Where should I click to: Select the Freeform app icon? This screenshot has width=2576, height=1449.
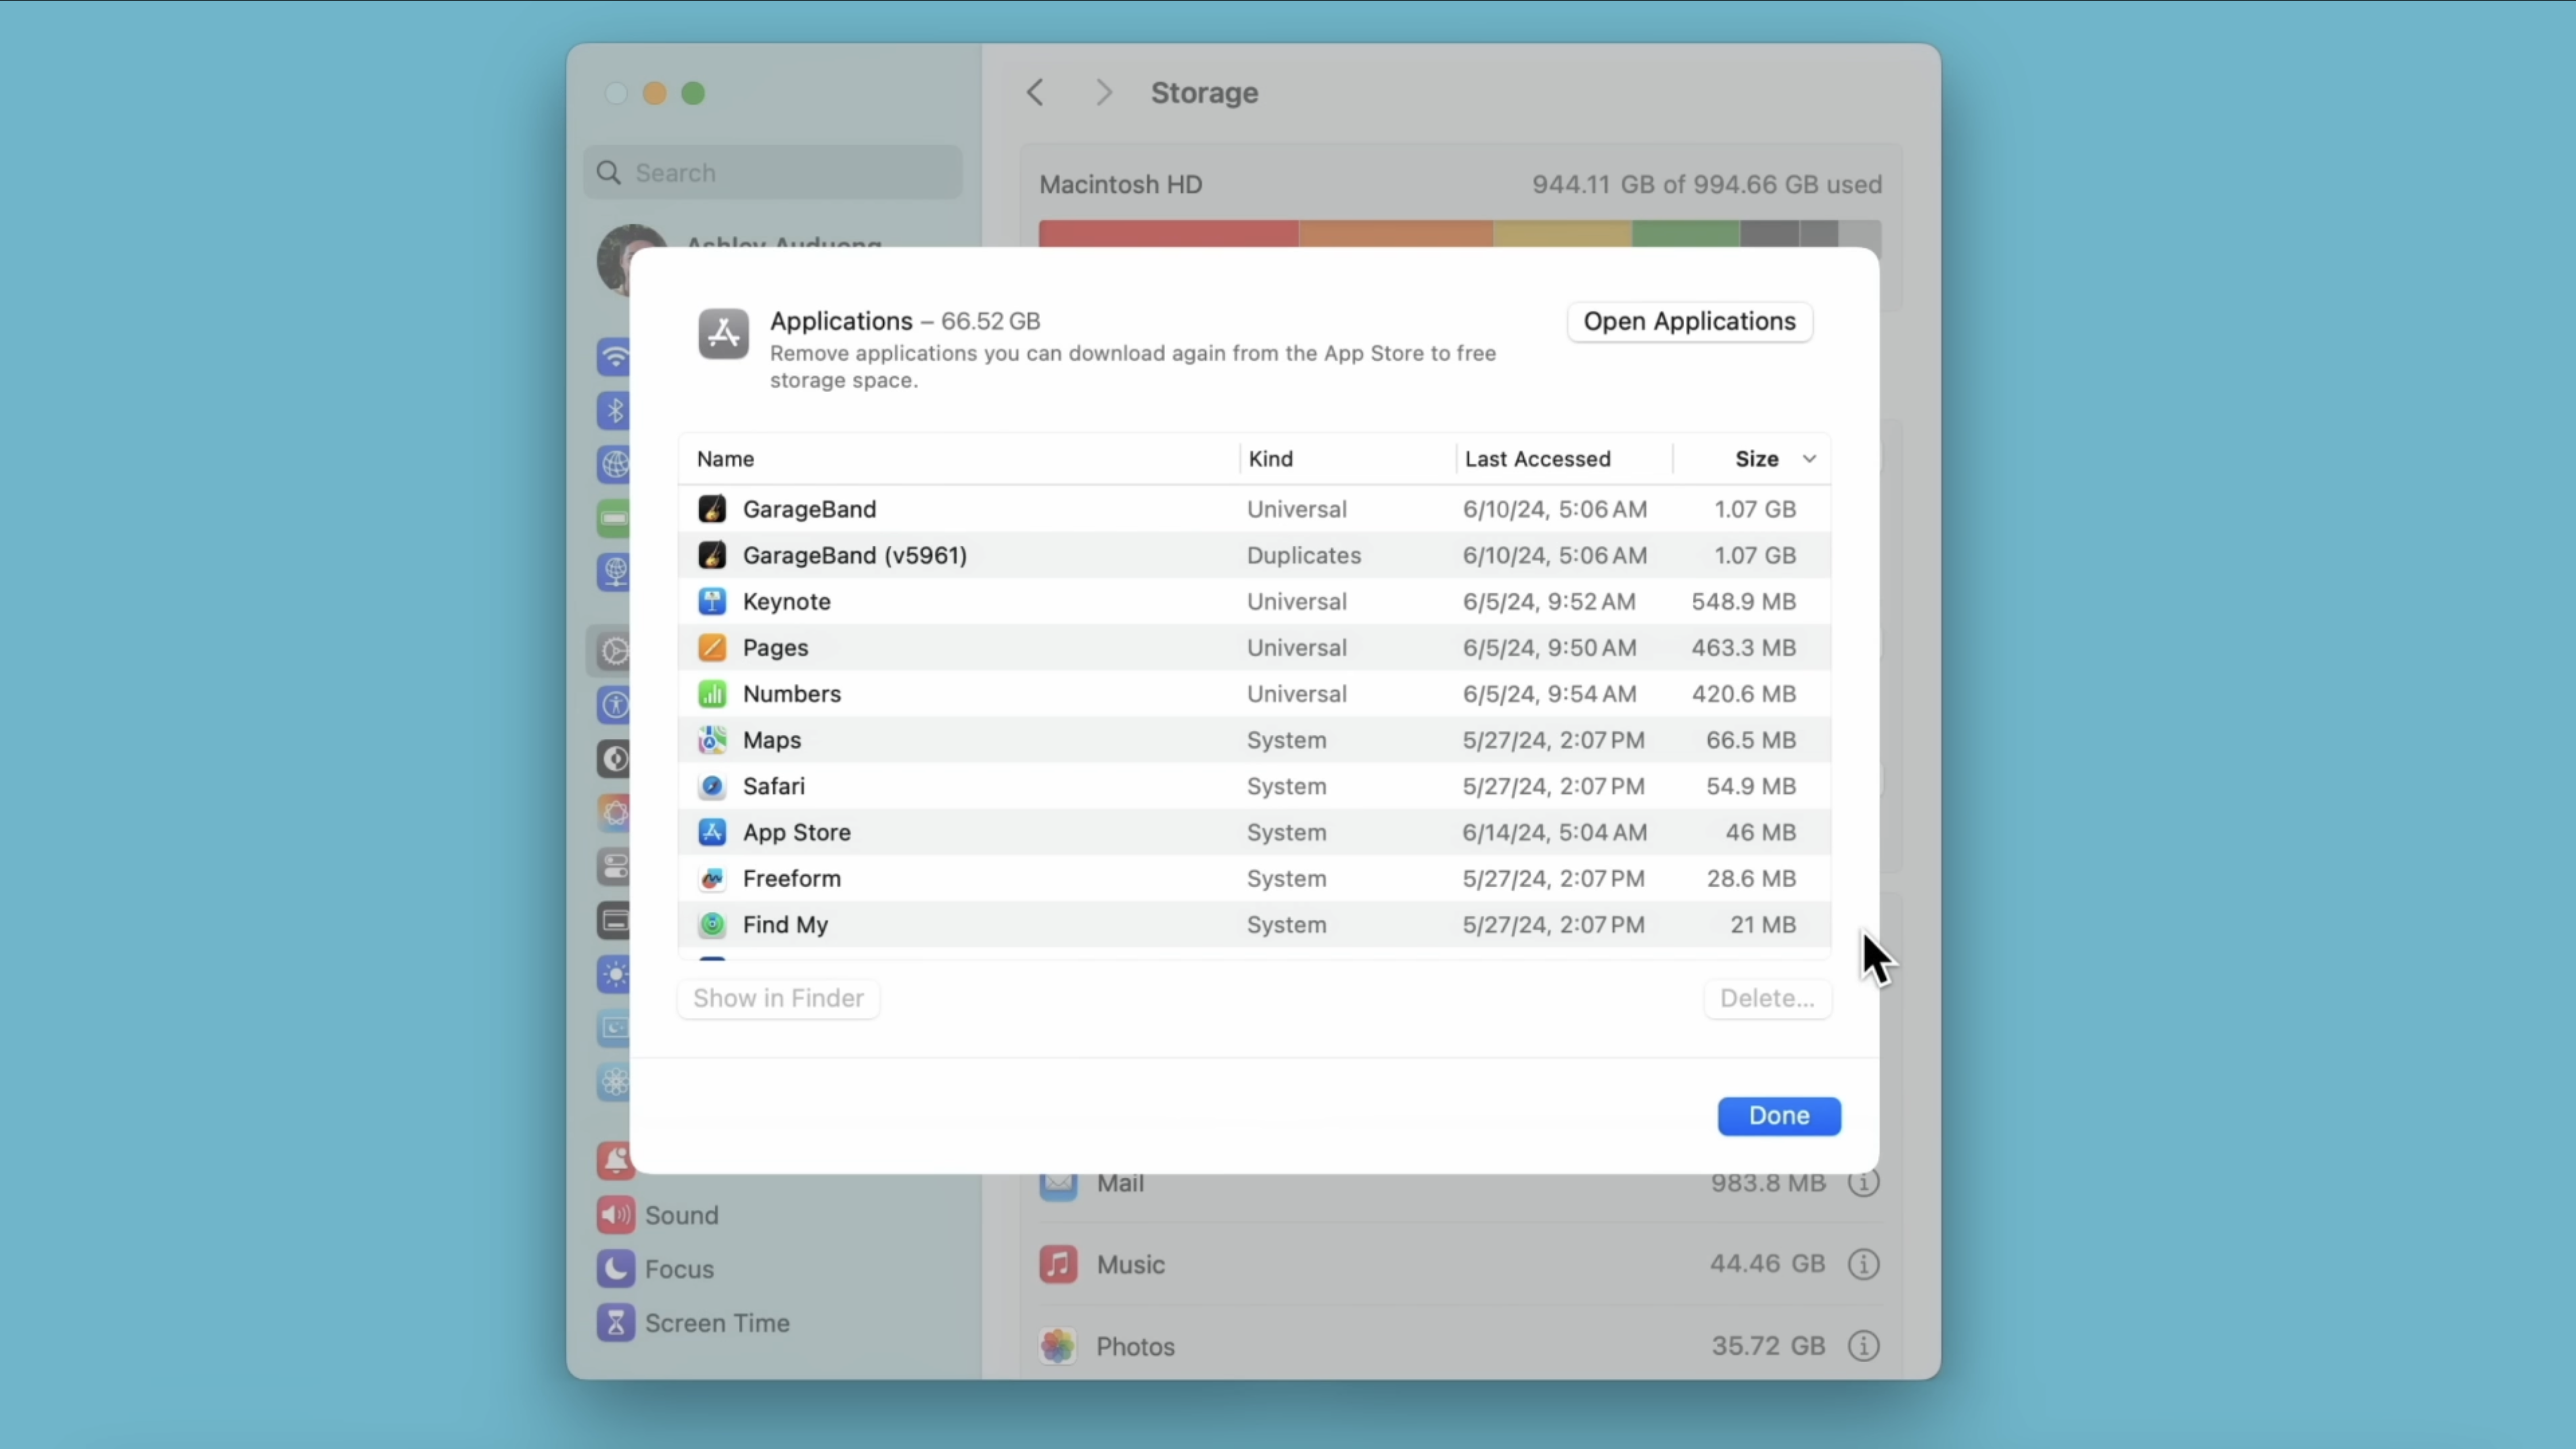point(712,878)
